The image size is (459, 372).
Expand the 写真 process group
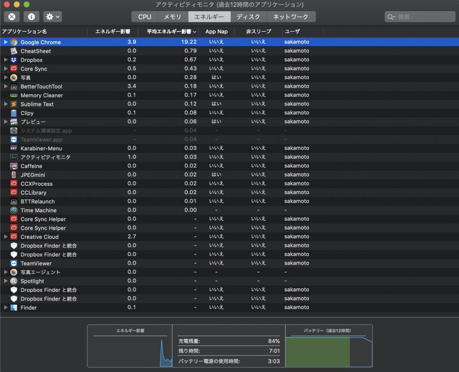point(5,77)
